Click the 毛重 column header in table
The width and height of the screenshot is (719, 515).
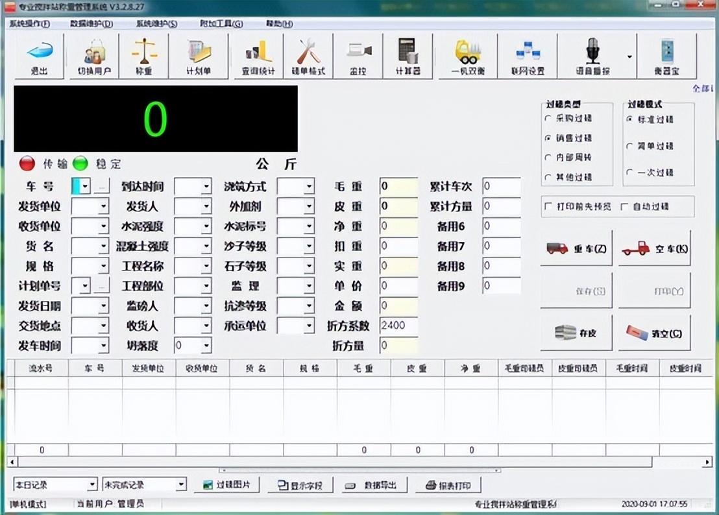363,368
